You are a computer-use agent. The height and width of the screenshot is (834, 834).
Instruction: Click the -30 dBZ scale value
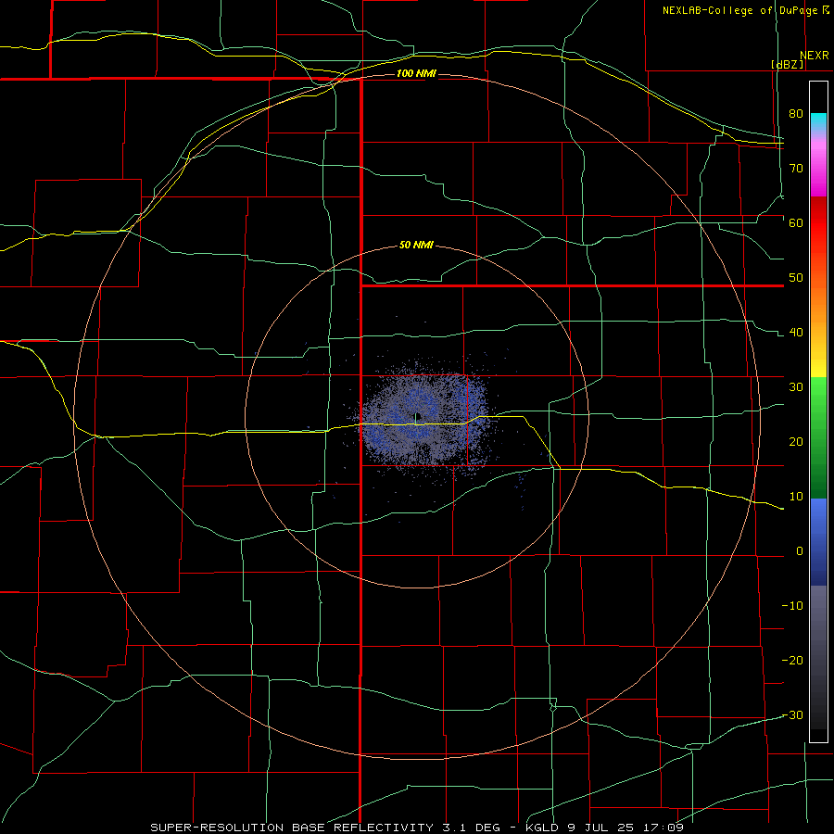(x=792, y=714)
